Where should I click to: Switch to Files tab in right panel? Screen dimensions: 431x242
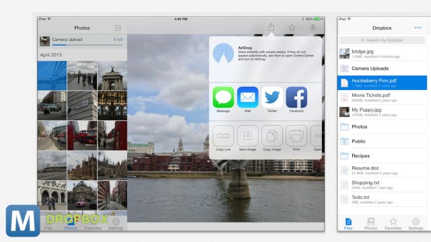(348, 224)
